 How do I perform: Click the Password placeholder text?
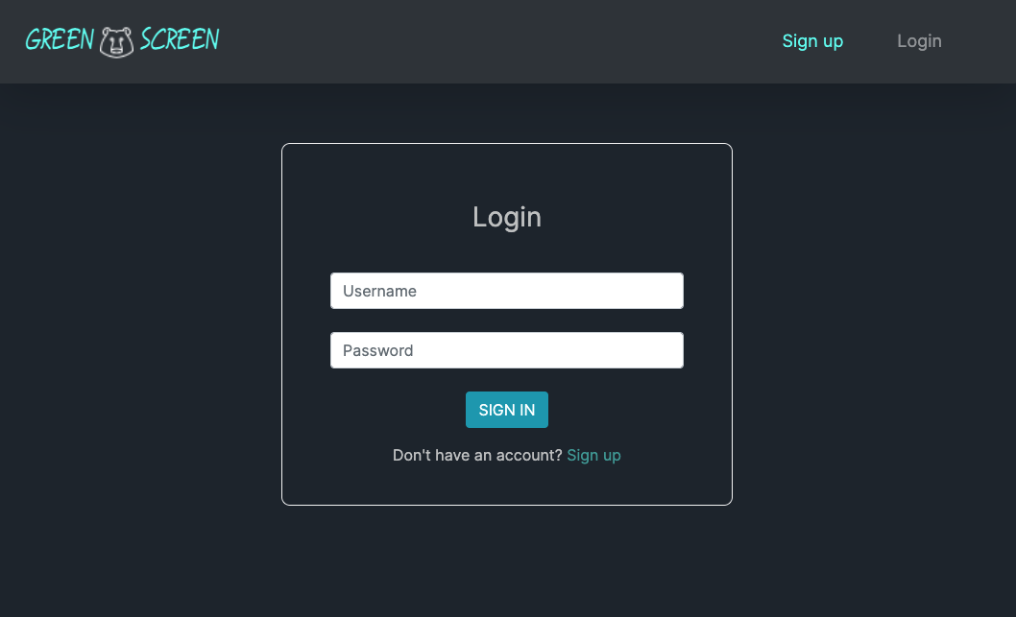377,350
